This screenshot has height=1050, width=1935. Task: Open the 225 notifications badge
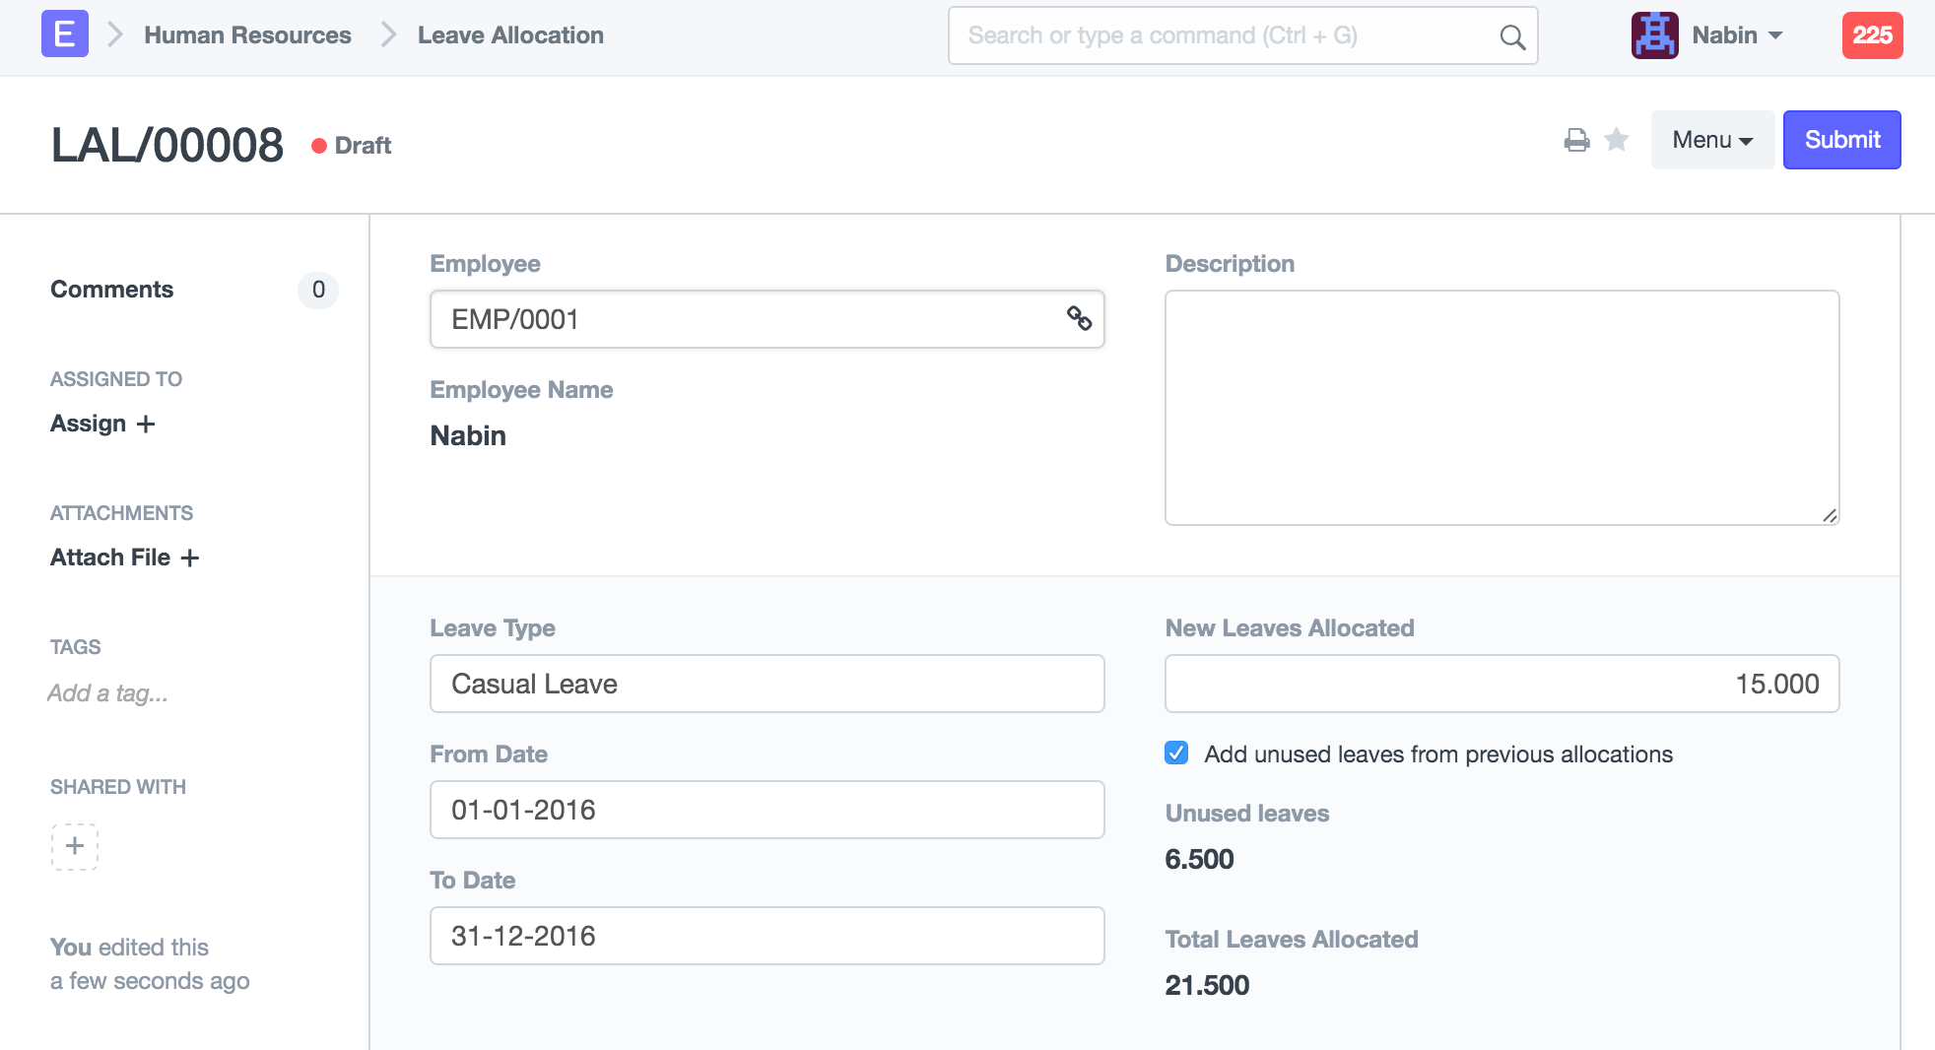coord(1872,35)
